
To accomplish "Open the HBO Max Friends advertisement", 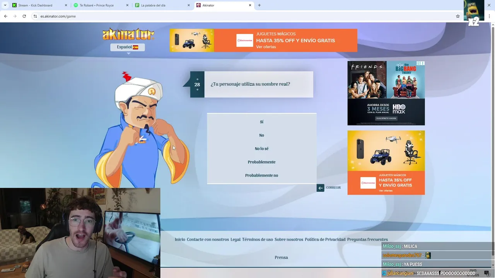I will point(386,93).
